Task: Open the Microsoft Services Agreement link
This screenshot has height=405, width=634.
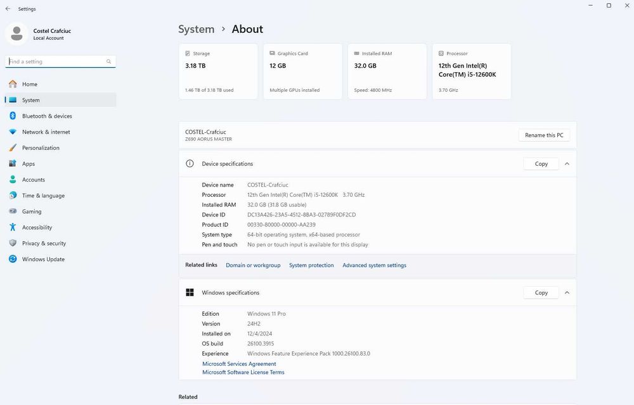Action: (x=239, y=364)
